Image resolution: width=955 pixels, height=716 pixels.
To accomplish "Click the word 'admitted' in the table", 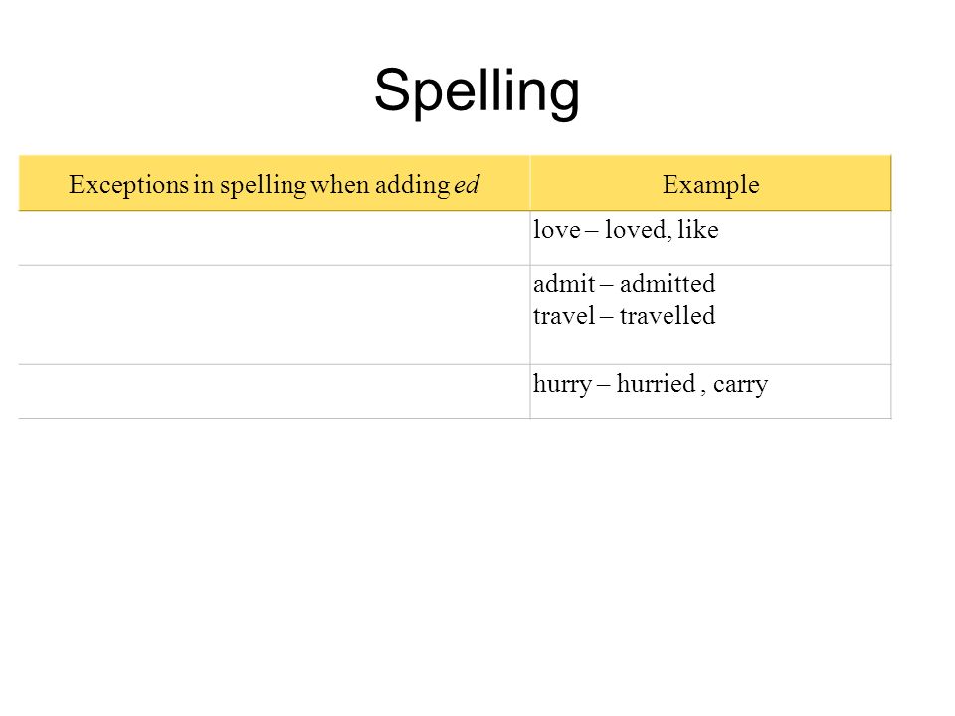I will pos(668,284).
